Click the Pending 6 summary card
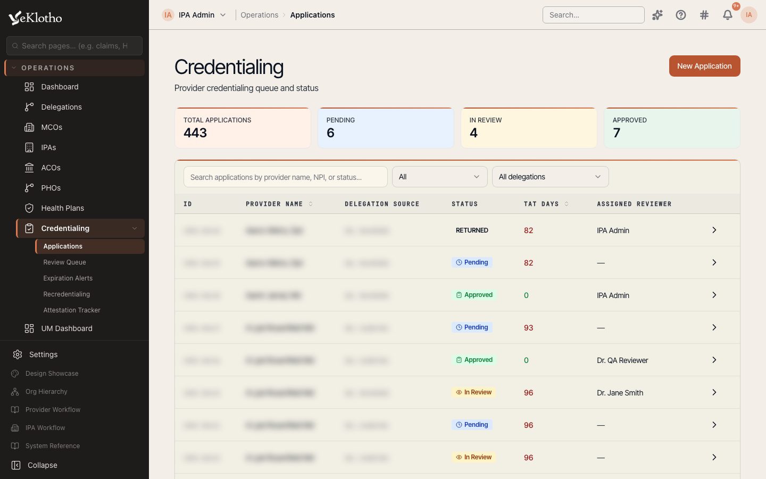Screen dimensions: 766x479 386,128
